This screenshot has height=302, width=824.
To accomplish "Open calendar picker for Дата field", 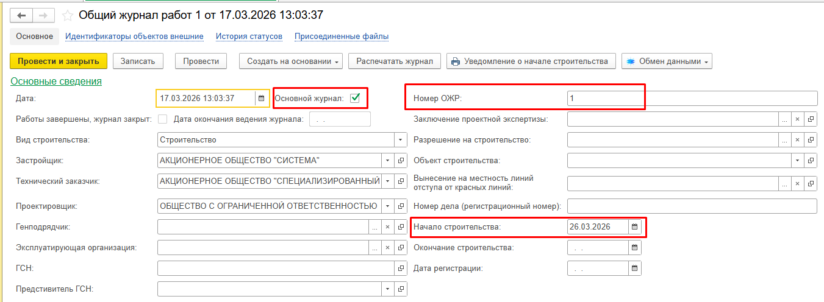I will pyautogui.click(x=261, y=98).
